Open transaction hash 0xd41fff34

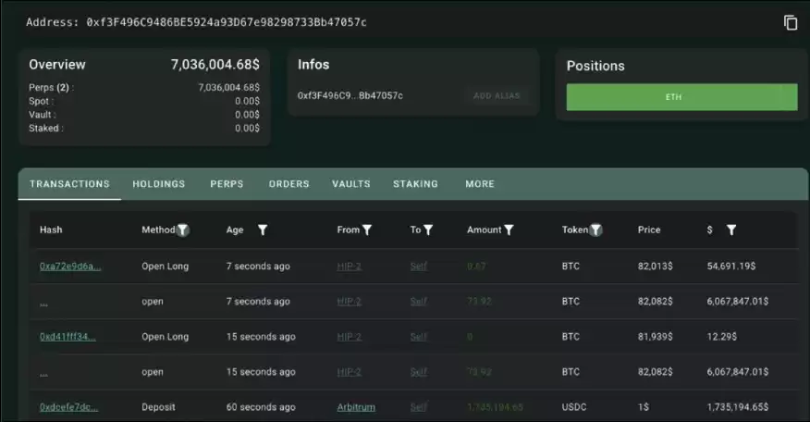coord(67,337)
